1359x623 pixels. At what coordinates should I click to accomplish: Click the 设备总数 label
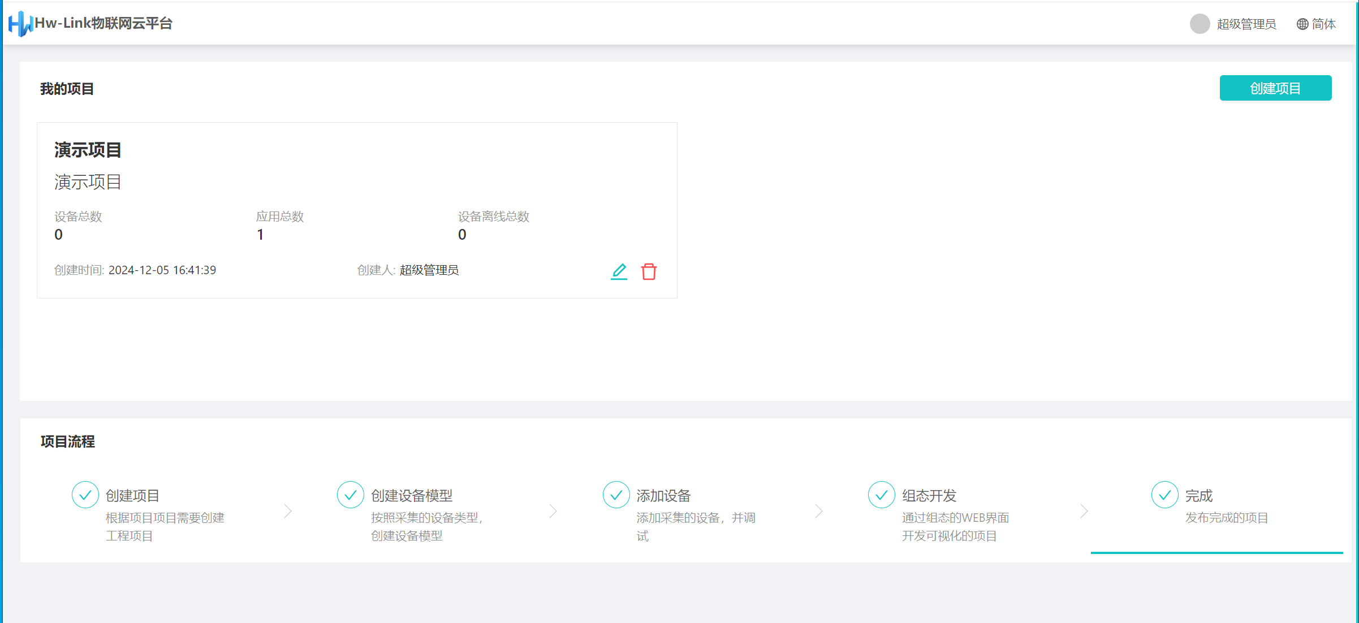(x=78, y=217)
